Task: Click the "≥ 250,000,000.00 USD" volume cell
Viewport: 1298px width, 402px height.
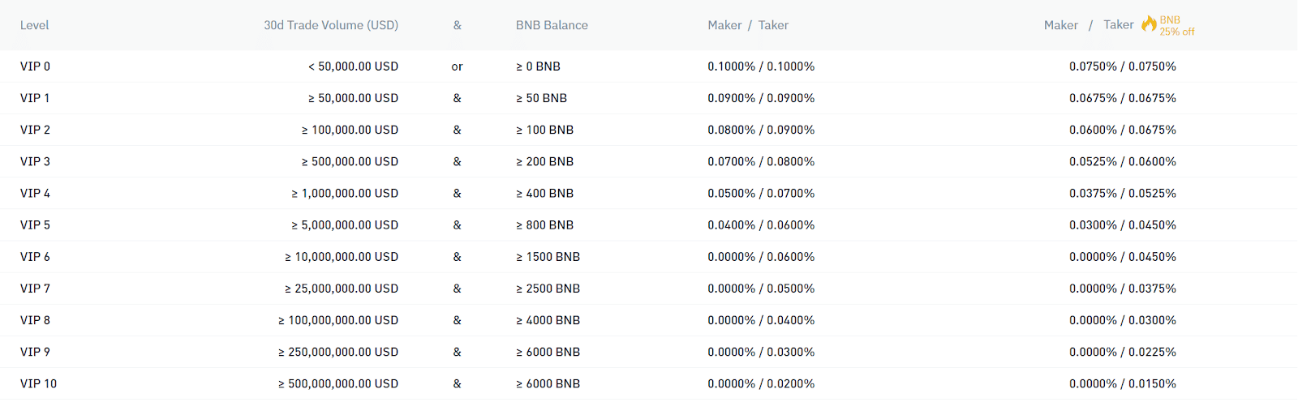Action: 338,351
